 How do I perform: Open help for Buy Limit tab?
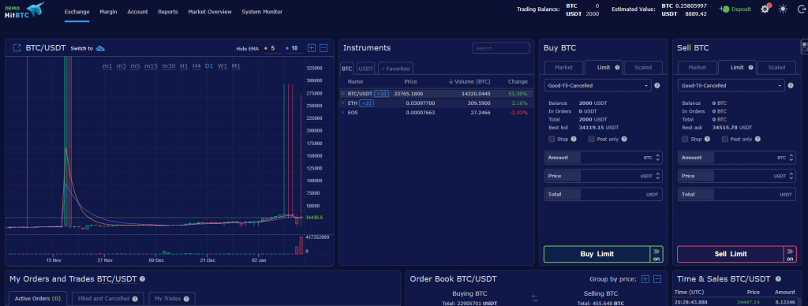pos(617,68)
